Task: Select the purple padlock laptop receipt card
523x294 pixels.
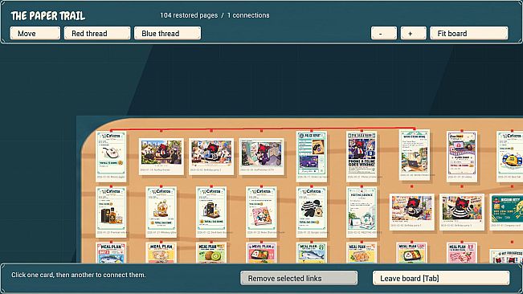Action: pos(462,157)
